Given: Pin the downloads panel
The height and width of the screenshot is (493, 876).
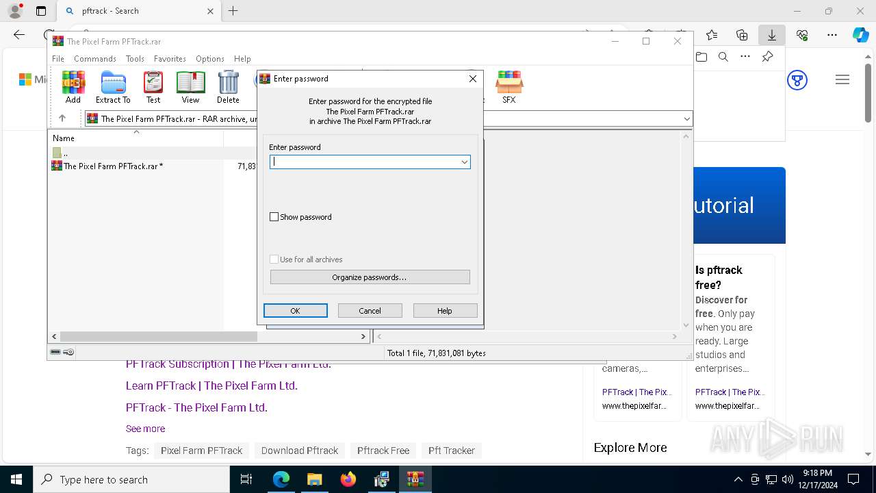Looking at the screenshot, I should click(x=767, y=57).
